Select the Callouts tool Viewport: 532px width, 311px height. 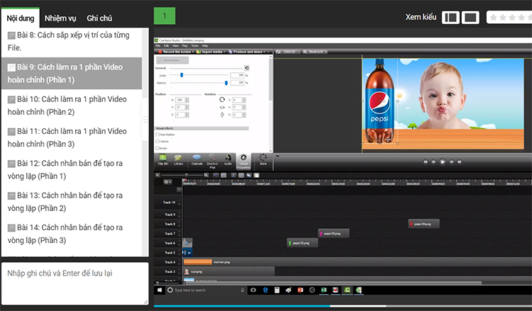tap(196, 159)
